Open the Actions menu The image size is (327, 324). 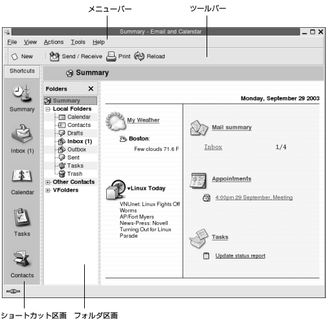[54, 42]
